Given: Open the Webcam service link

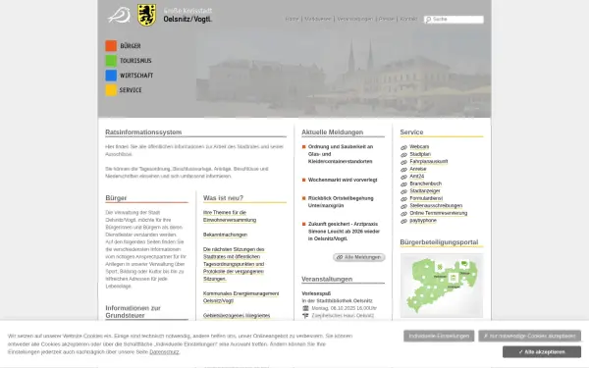Looking at the screenshot, I should coord(419,147).
